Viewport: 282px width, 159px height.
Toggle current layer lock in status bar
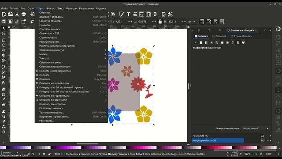49,154
